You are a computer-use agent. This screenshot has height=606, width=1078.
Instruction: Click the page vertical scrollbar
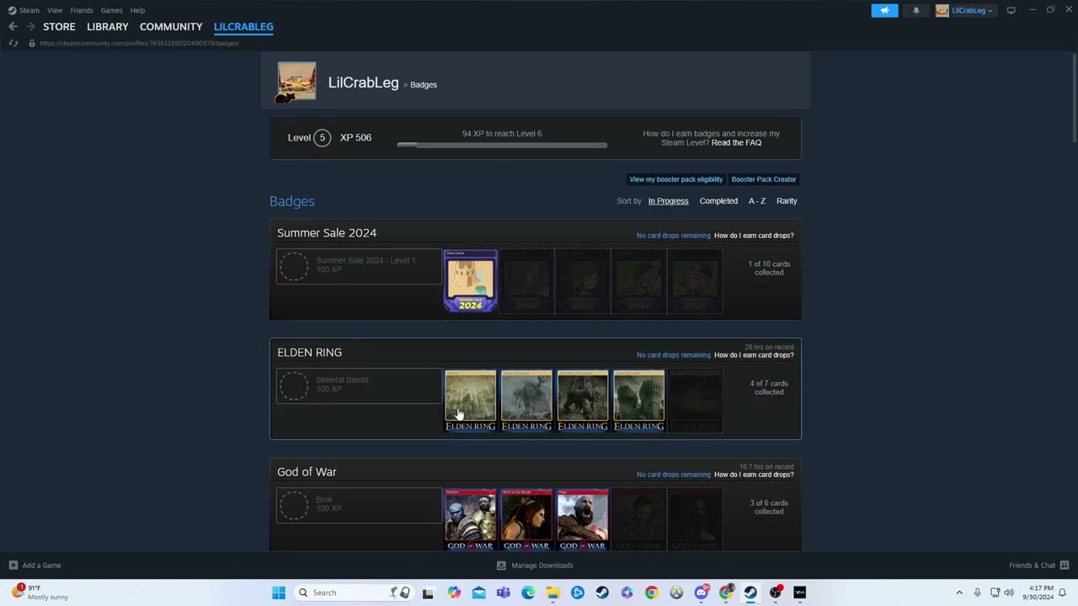[1073, 97]
